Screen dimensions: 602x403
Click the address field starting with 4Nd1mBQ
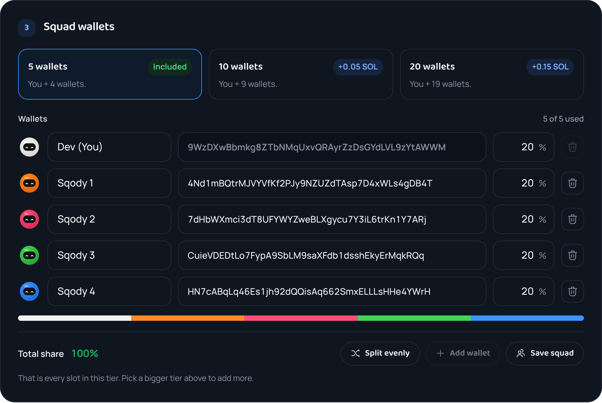pos(332,183)
